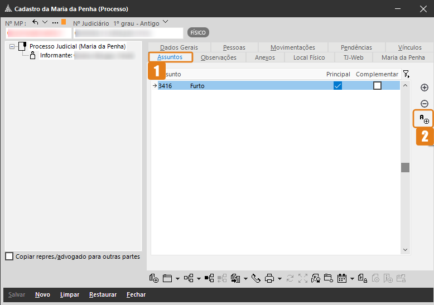The image size is (434, 305).
Task: Click the hierarchy tree icon in toolbar
Action: tap(188, 278)
